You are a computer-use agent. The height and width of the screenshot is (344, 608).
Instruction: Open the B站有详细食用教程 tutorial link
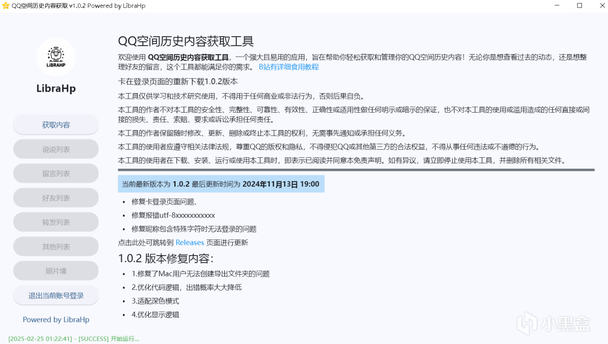click(x=289, y=67)
